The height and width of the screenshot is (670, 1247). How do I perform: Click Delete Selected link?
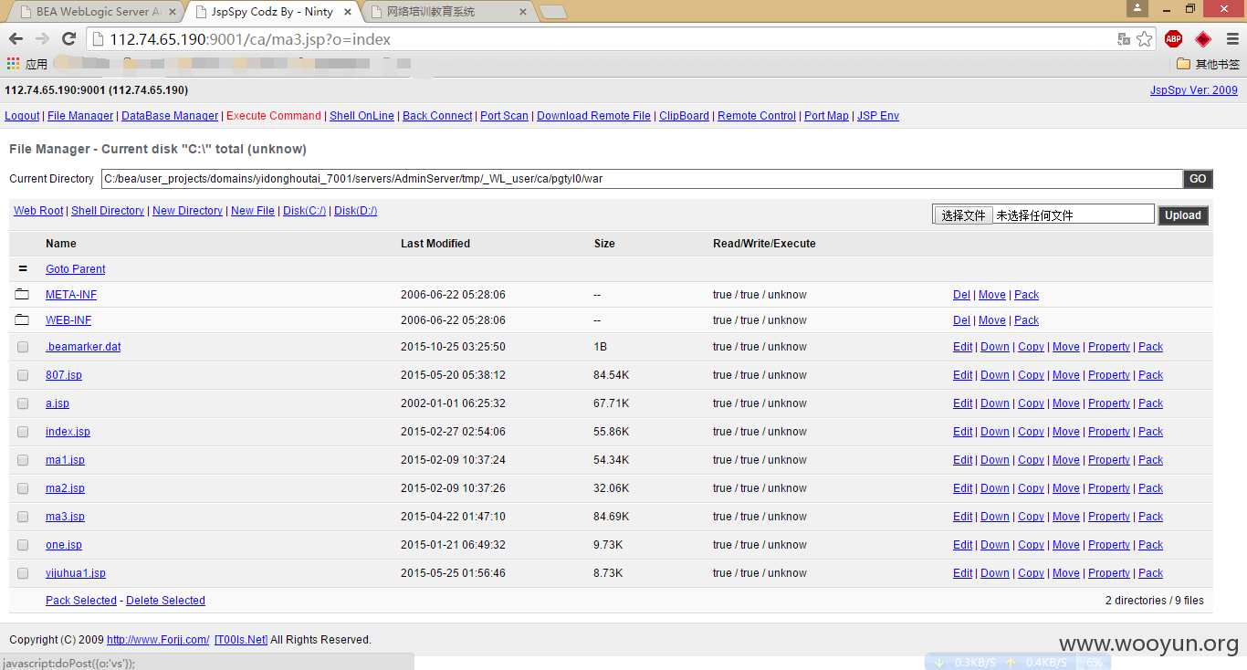coord(165,601)
